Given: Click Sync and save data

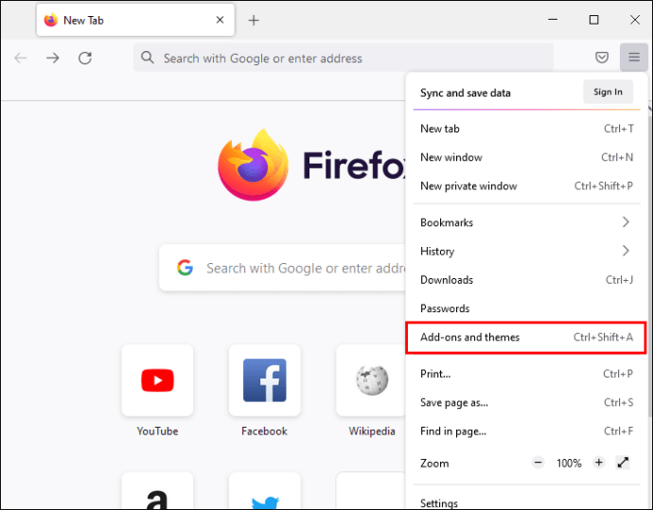Looking at the screenshot, I should [x=466, y=93].
